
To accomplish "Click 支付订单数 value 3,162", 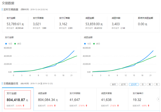I will 63,24.
